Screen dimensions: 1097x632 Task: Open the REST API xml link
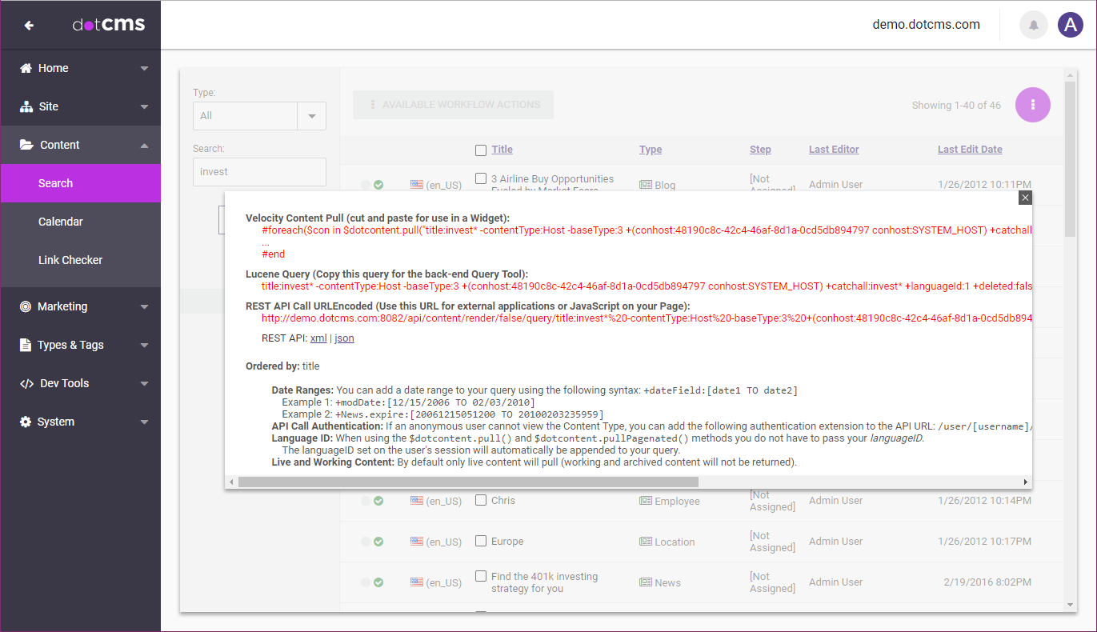click(x=318, y=338)
